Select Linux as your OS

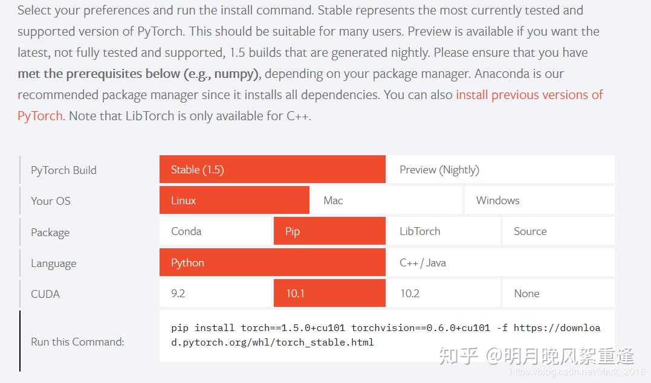[234, 200]
